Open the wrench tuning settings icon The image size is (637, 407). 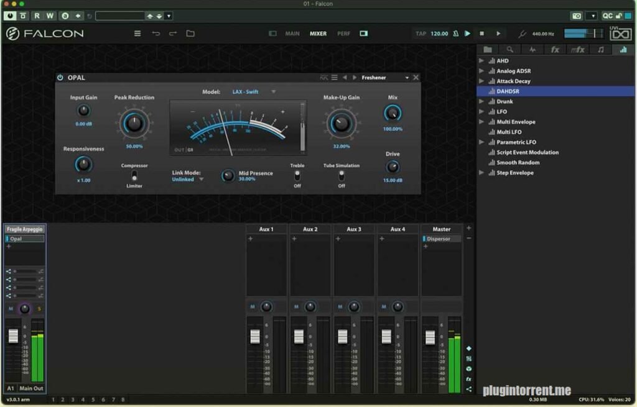tap(522, 34)
